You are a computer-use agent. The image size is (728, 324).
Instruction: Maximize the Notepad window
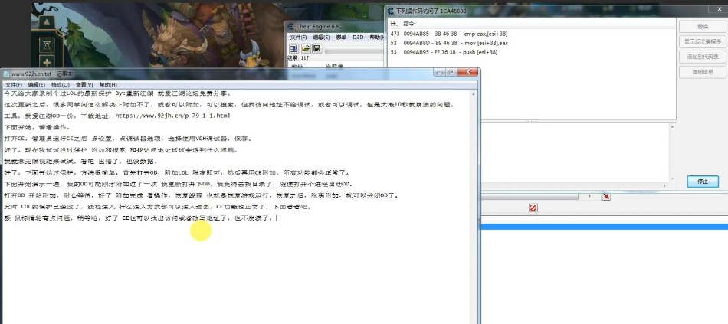(451, 73)
